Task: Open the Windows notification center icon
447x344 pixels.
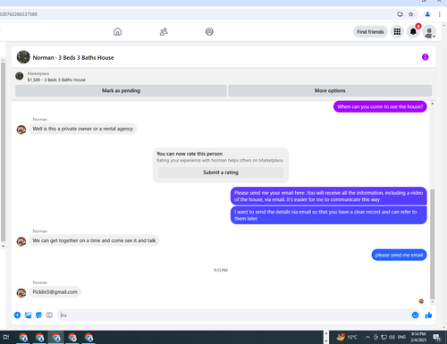Action: click(x=437, y=337)
